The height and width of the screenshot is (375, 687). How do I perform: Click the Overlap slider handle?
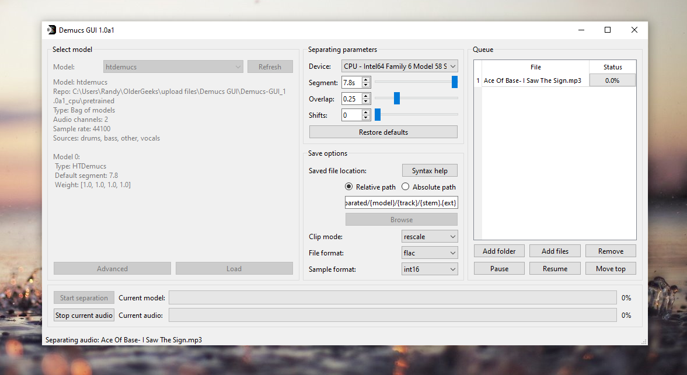click(x=396, y=98)
